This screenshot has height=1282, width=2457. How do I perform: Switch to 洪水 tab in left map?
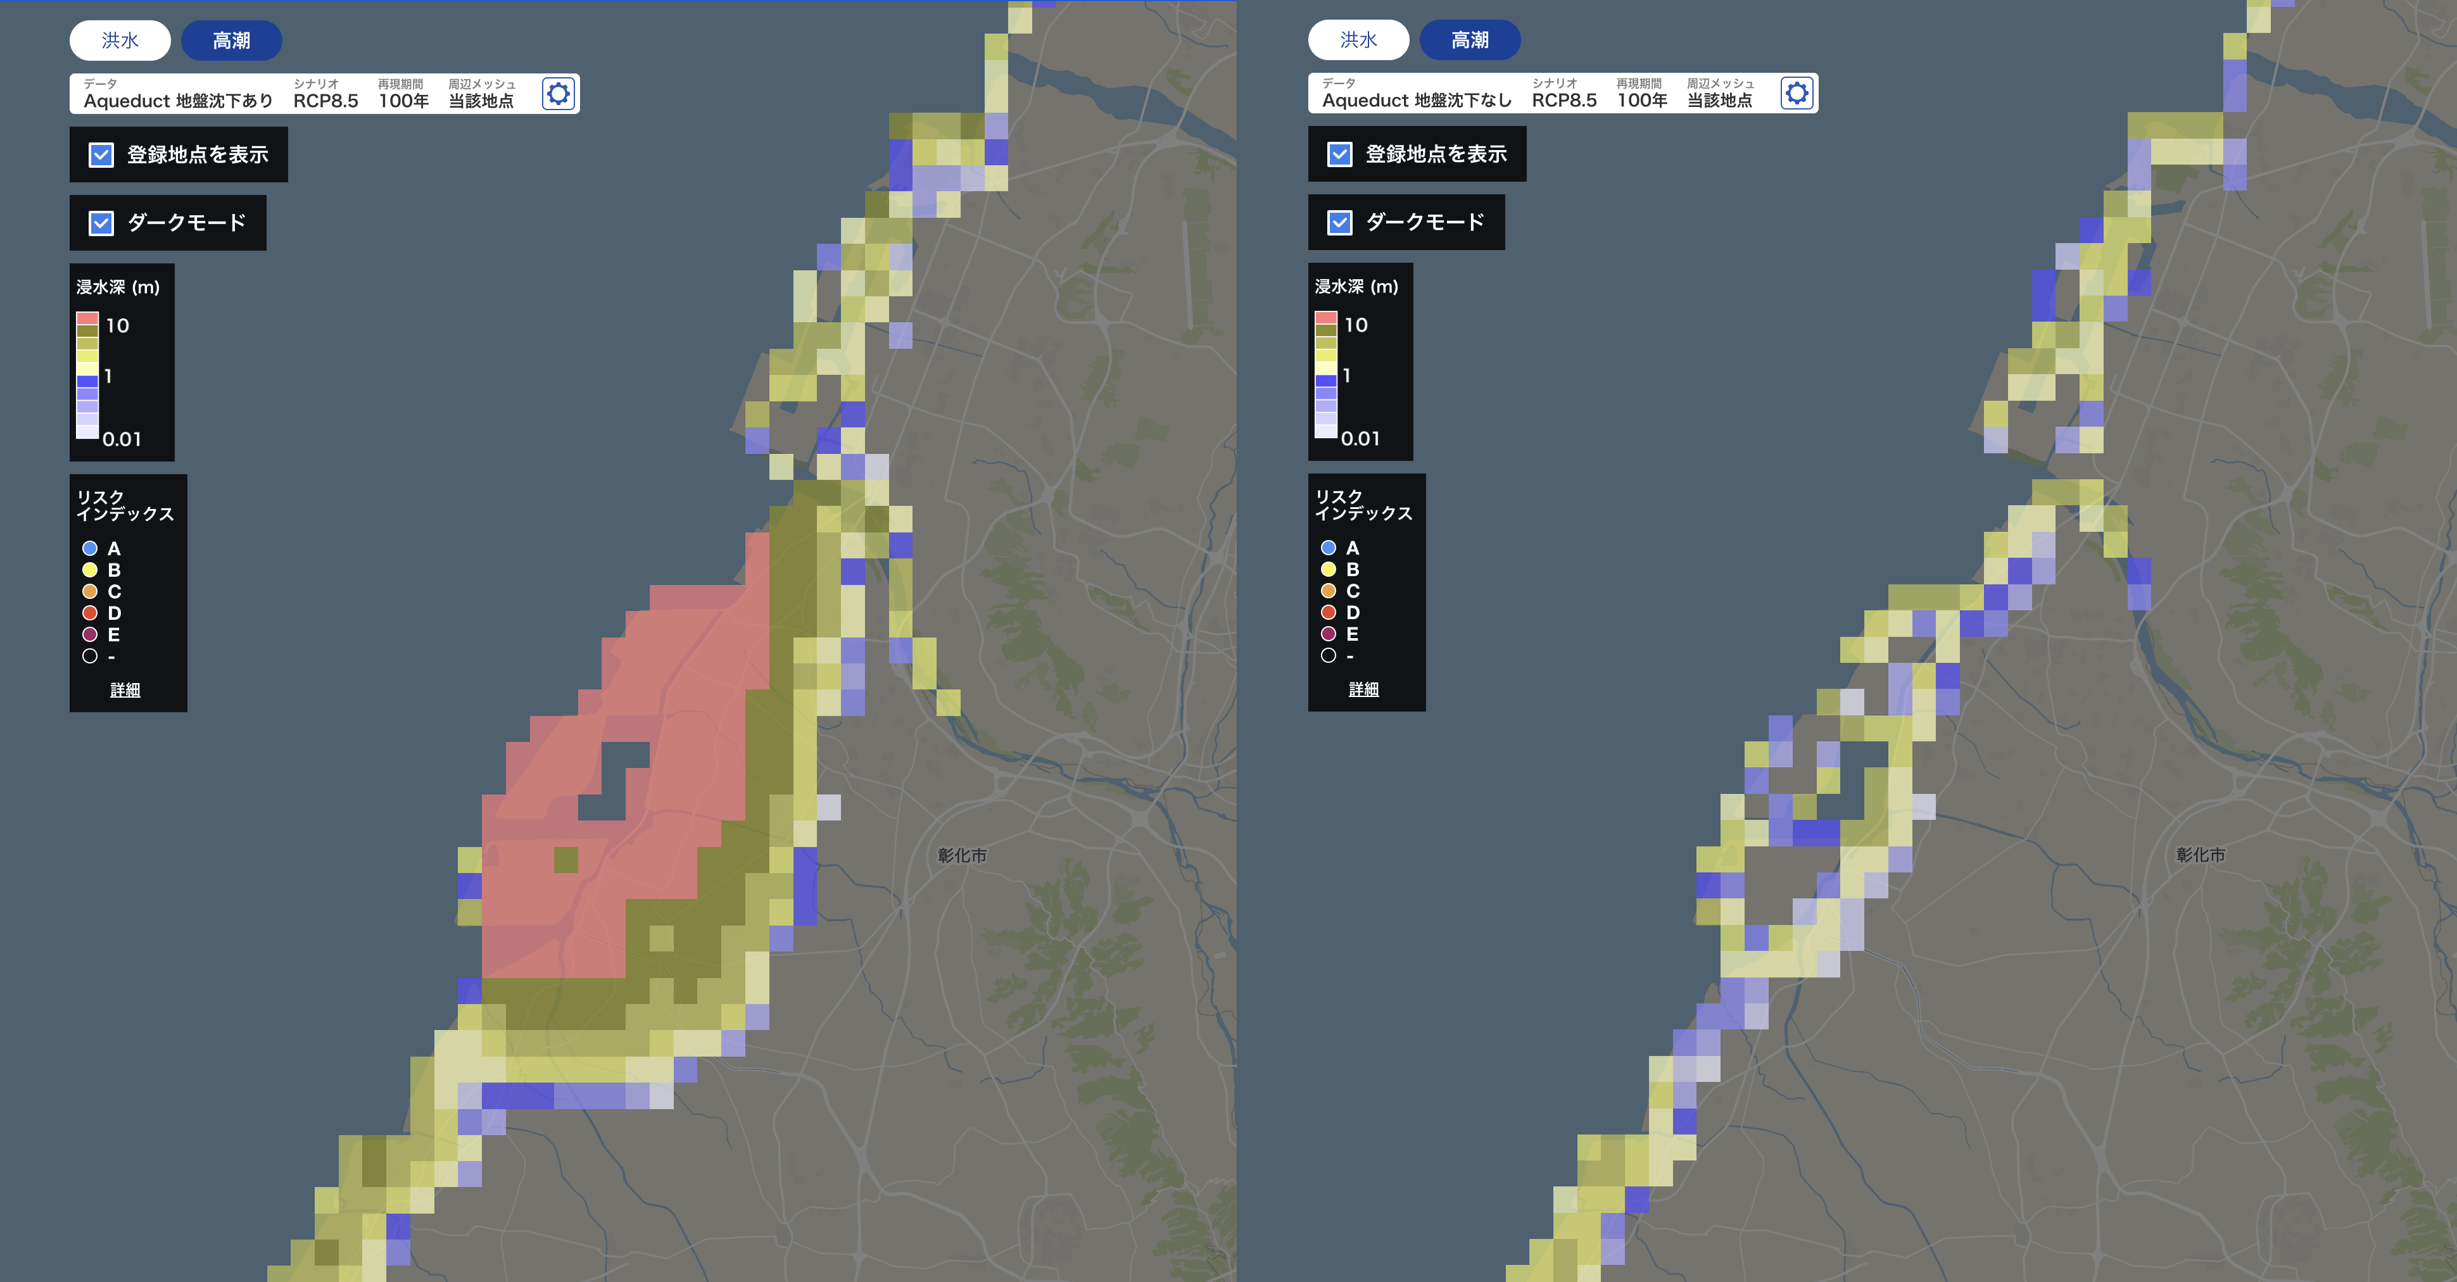[x=120, y=40]
